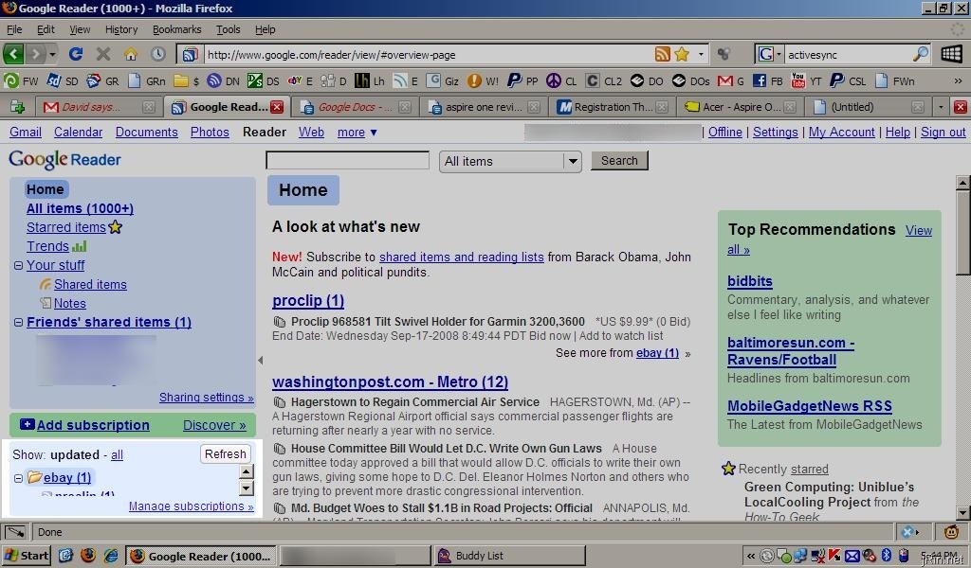
Task: Open the Windows Start menu
Action: click(x=26, y=556)
